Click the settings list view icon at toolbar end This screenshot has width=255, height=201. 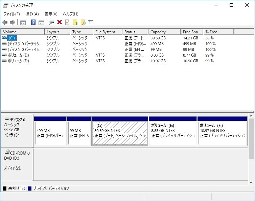coord(91,22)
